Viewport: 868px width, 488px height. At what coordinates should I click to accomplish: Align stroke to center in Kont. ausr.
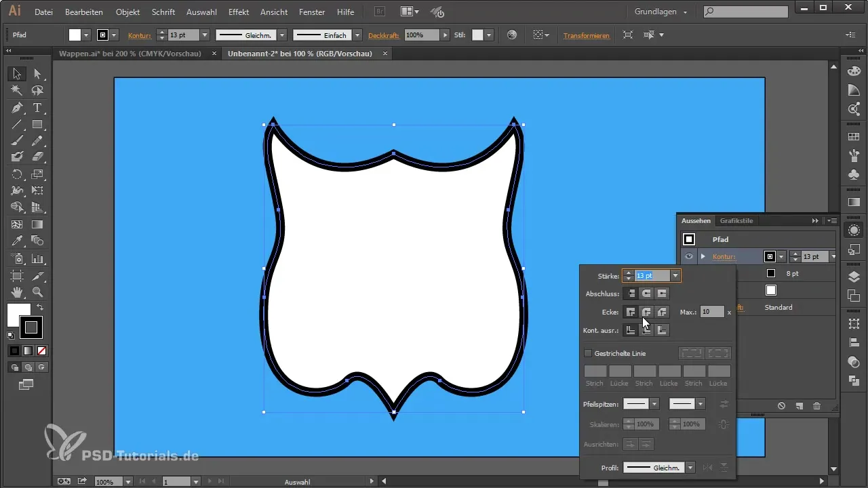[x=631, y=330]
